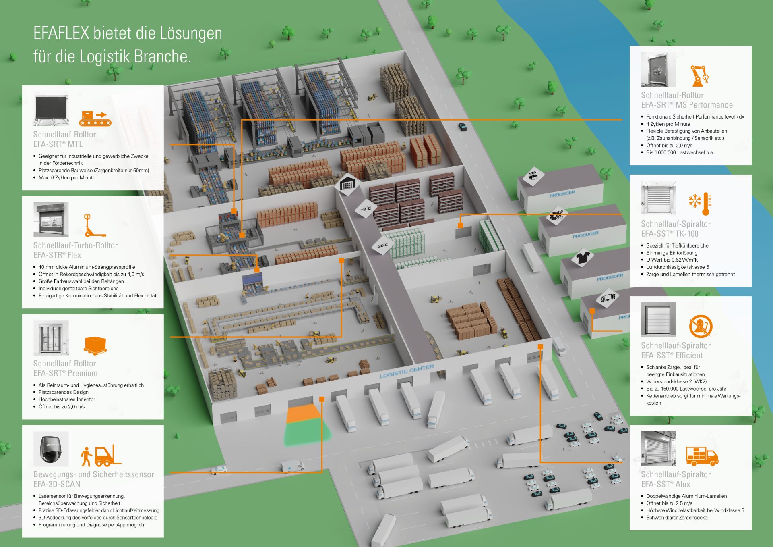Click the bullet 'Hochbelastbares Innentor'
Viewport: 773px width, 547px height.
(67, 399)
